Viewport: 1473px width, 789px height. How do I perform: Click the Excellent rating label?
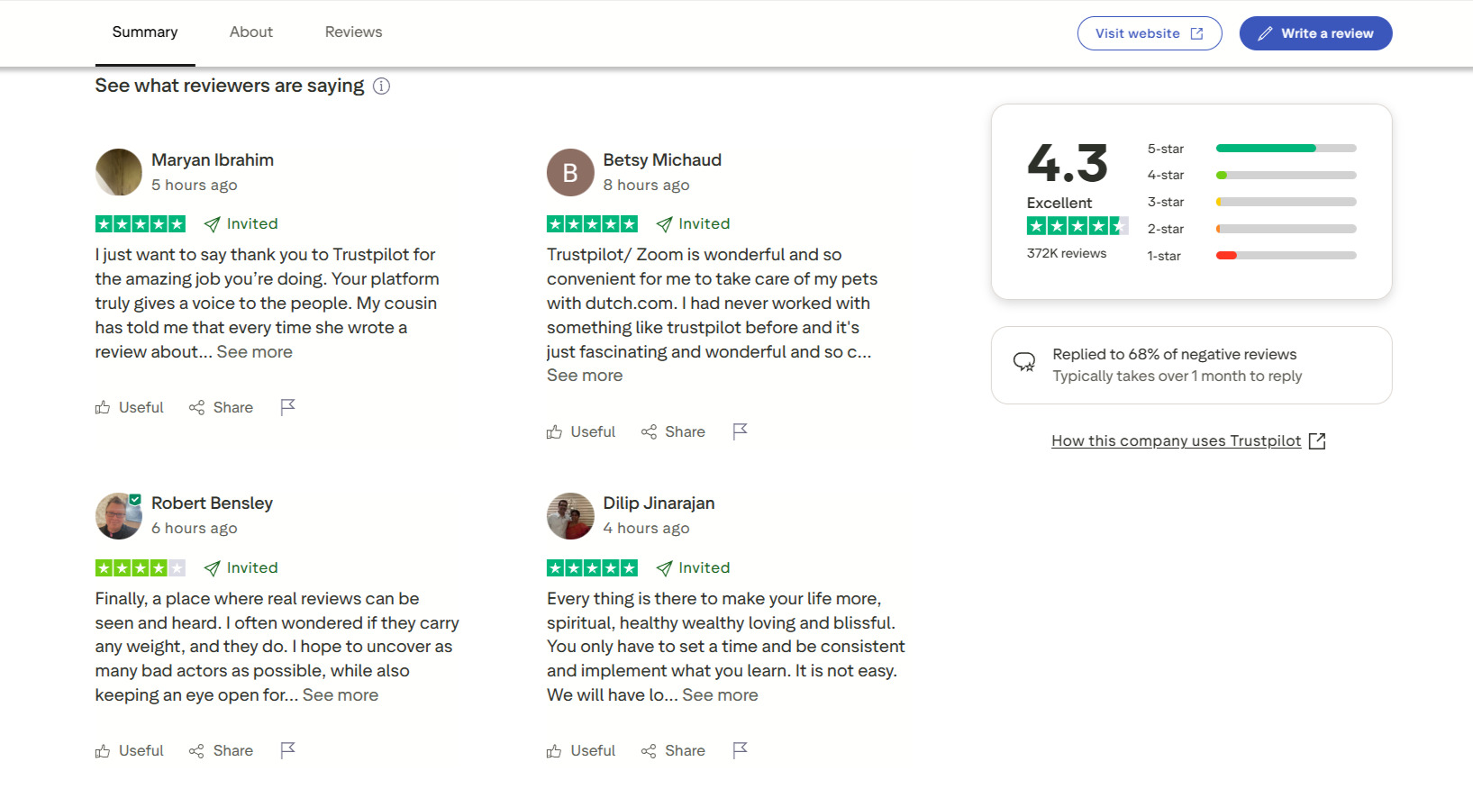pyautogui.click(x=1059, y=204)
